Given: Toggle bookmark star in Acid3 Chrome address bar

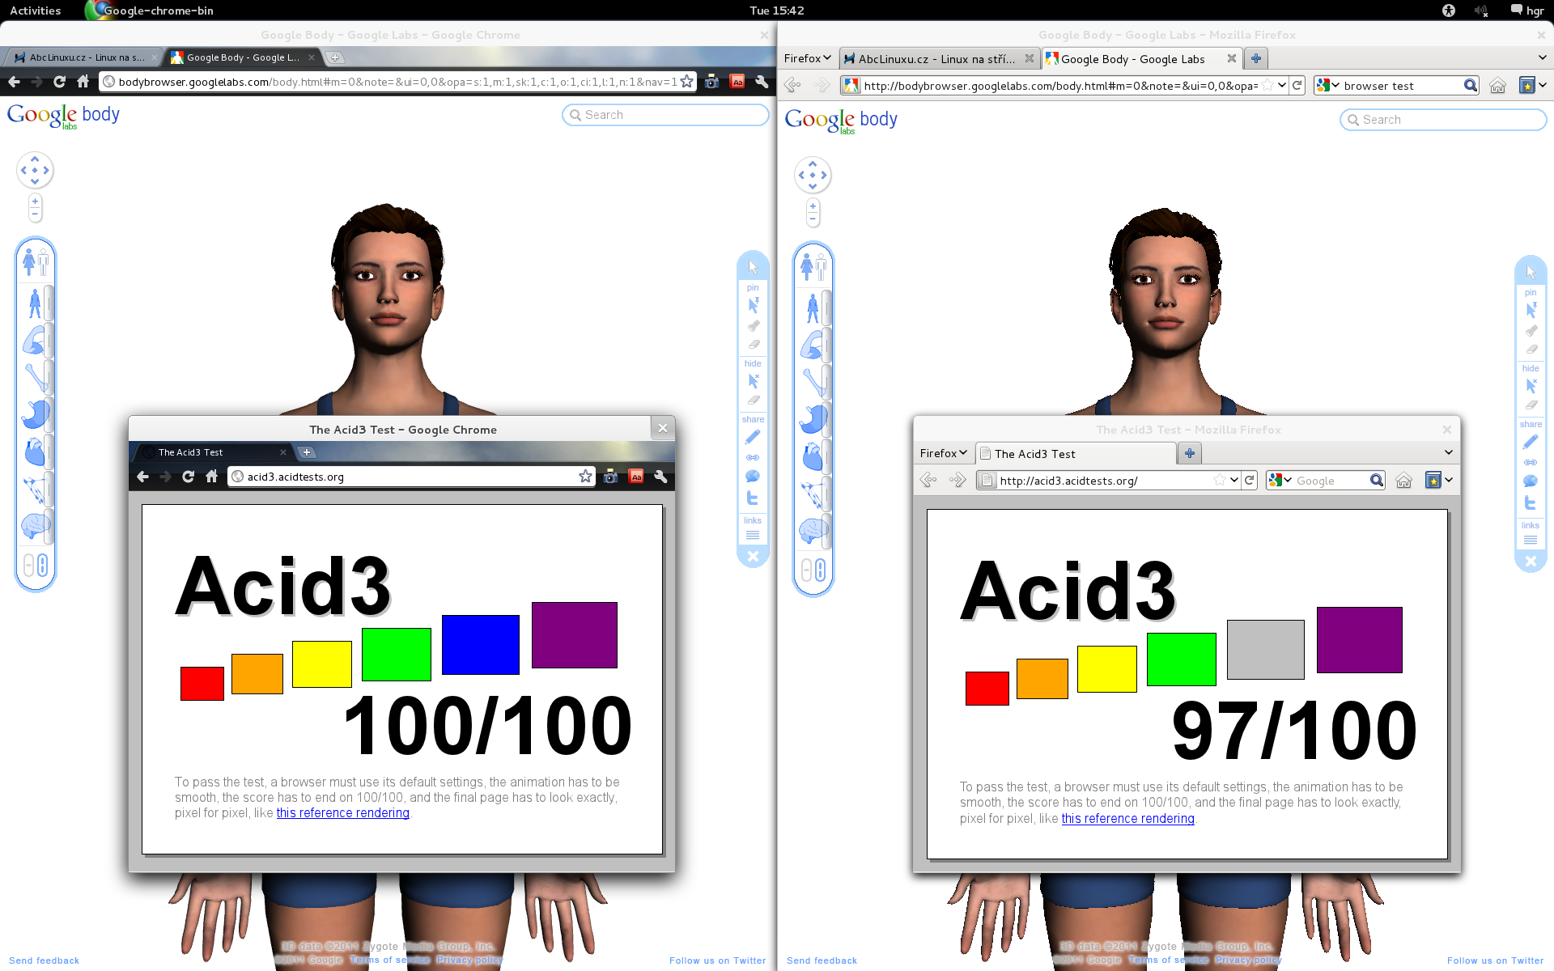Looking at the screenshot, I should coord(585,477).
